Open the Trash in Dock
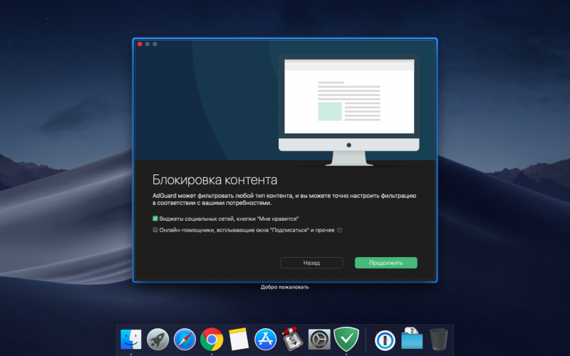570x356 pixels. [439, 340]
